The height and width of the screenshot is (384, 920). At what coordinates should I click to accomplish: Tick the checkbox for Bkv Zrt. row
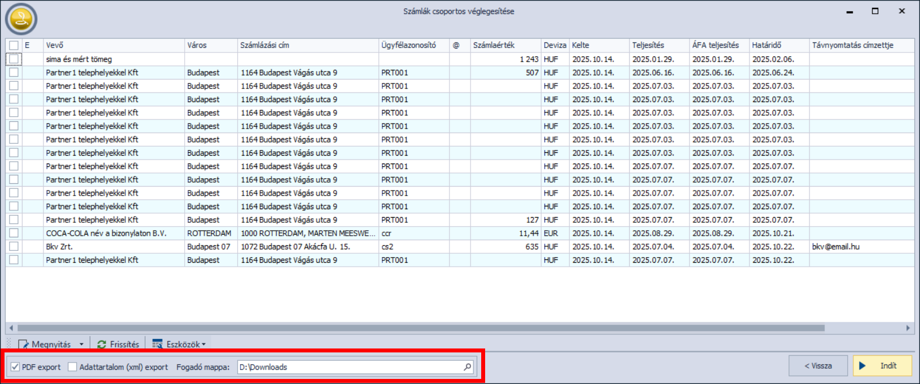tap(14, 246)
